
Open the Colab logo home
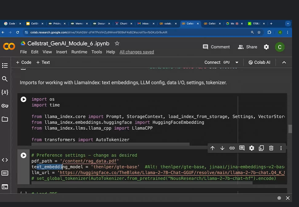pyautogui.click(x=9, y=46)
